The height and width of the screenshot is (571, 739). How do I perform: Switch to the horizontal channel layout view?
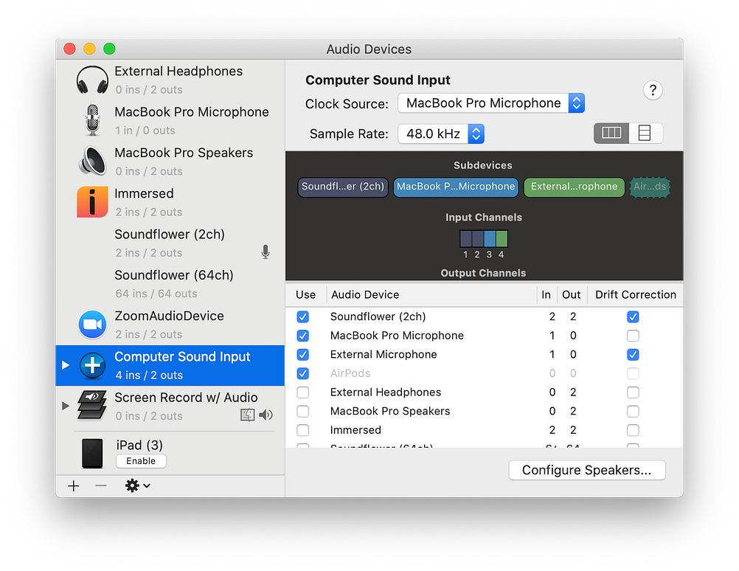click(643, 133)
